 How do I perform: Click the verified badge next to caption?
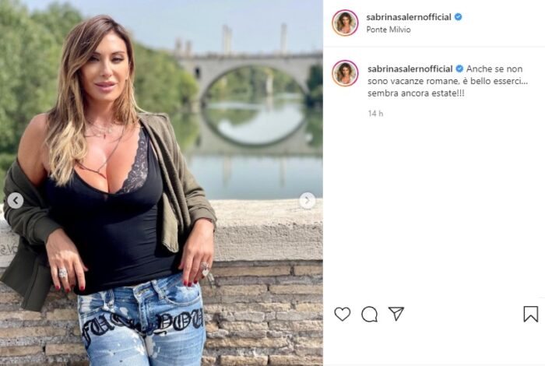point(459,69)
